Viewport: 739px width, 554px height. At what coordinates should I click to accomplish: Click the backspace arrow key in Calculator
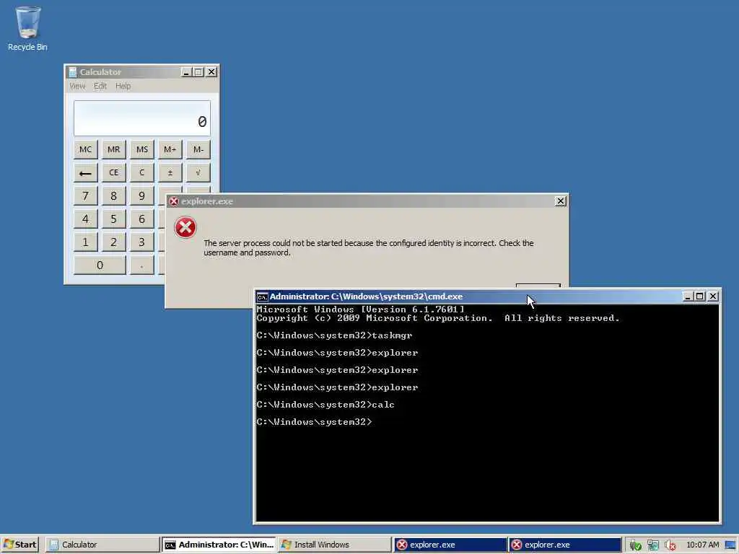[85, 173]
